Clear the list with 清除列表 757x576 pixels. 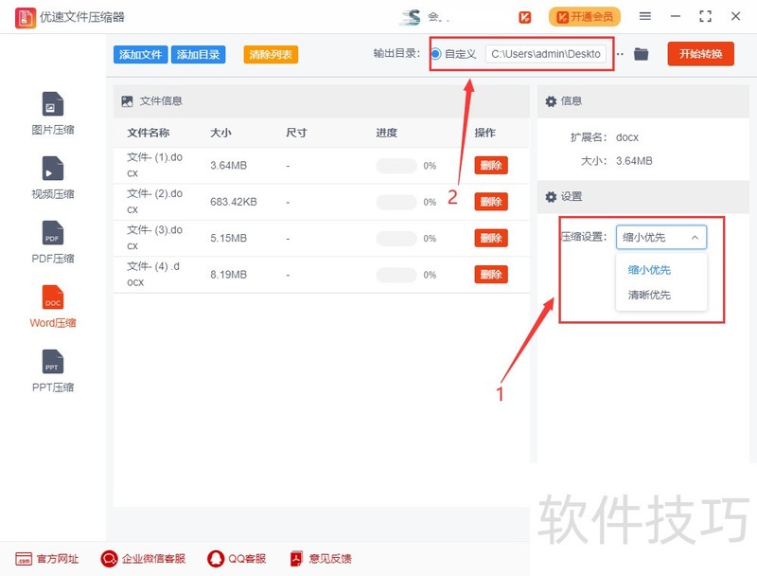(271, 55)
